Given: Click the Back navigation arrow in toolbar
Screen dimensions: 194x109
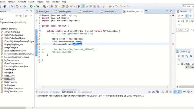Looking at the screenshot, I should [121, 6].
